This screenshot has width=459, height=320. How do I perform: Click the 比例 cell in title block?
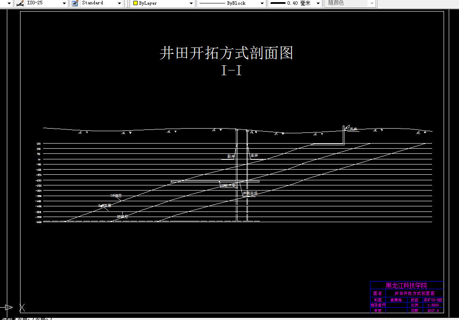click(415, 305)
